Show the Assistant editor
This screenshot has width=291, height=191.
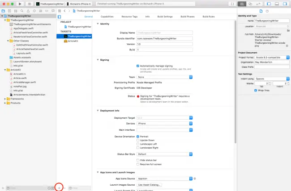tap(250, 4)
